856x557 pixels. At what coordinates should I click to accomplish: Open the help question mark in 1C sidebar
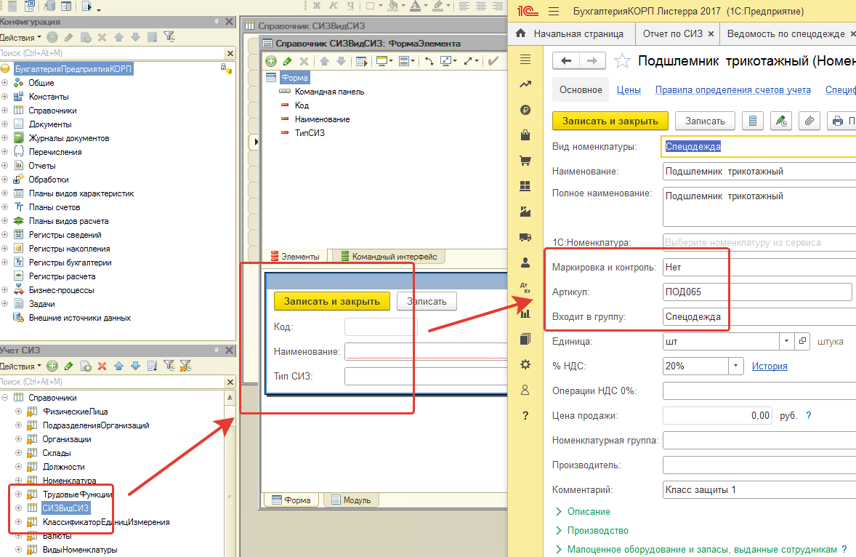(x=525, y=415)
